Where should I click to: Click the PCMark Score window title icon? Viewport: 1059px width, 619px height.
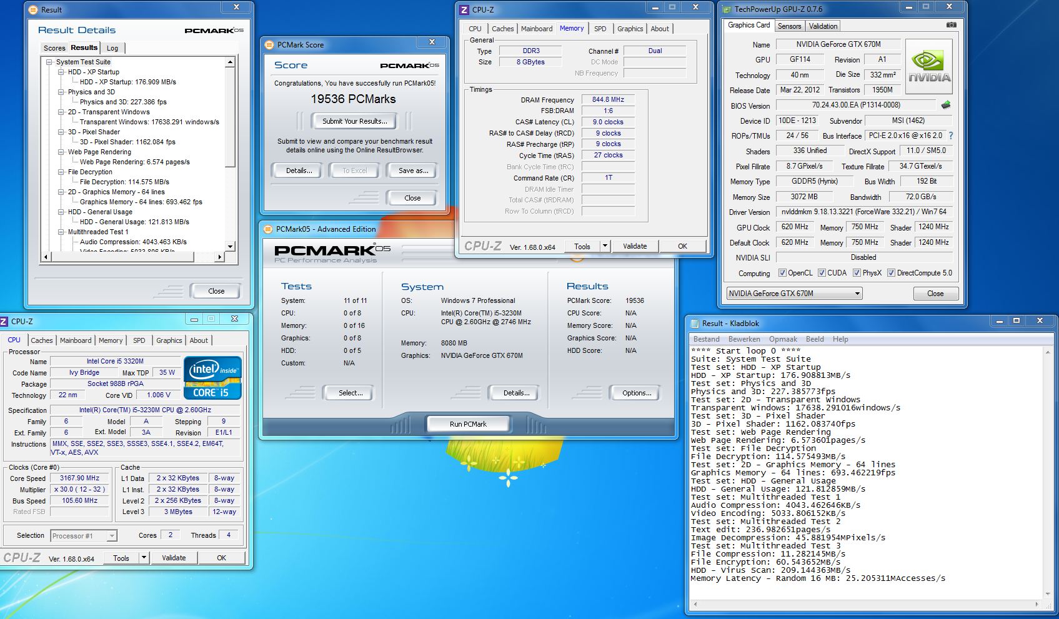point(269,45)
